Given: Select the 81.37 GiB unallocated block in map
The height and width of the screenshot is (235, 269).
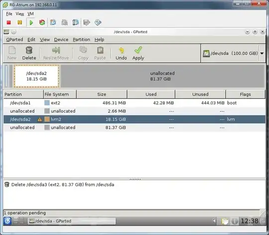Looking at the screenshot, I should tap(162, 76).
